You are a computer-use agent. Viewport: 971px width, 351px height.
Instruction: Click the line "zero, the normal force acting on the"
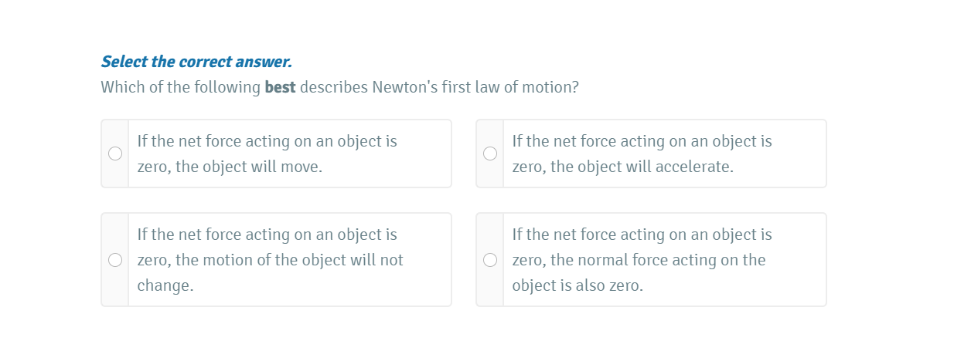(x=639, y=260)
